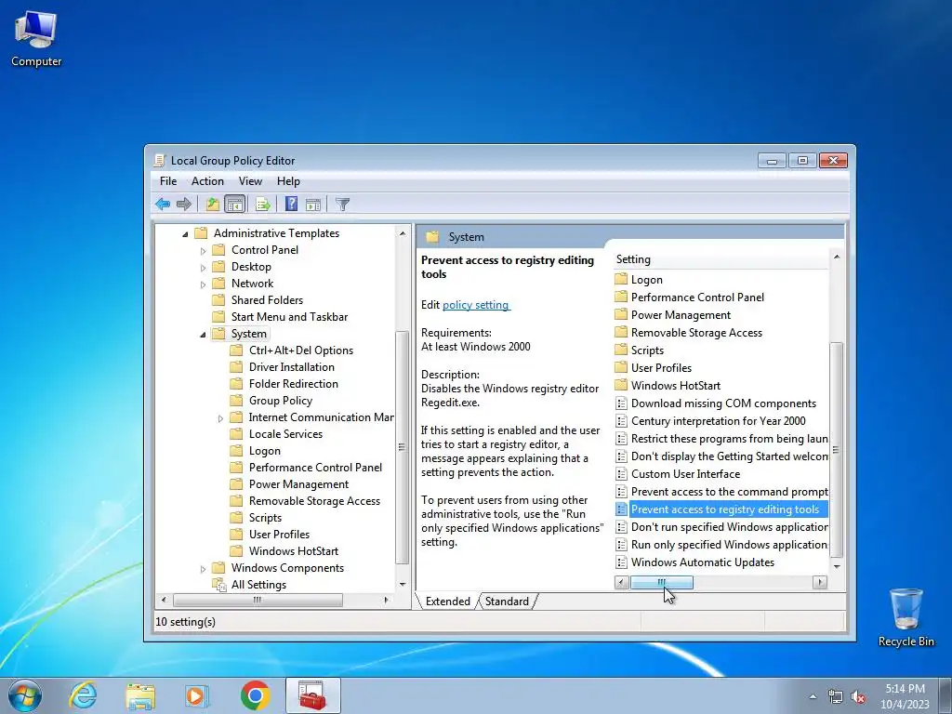Go up one level with folder-arrow icon
952x714 pixels.
[213, 204]
